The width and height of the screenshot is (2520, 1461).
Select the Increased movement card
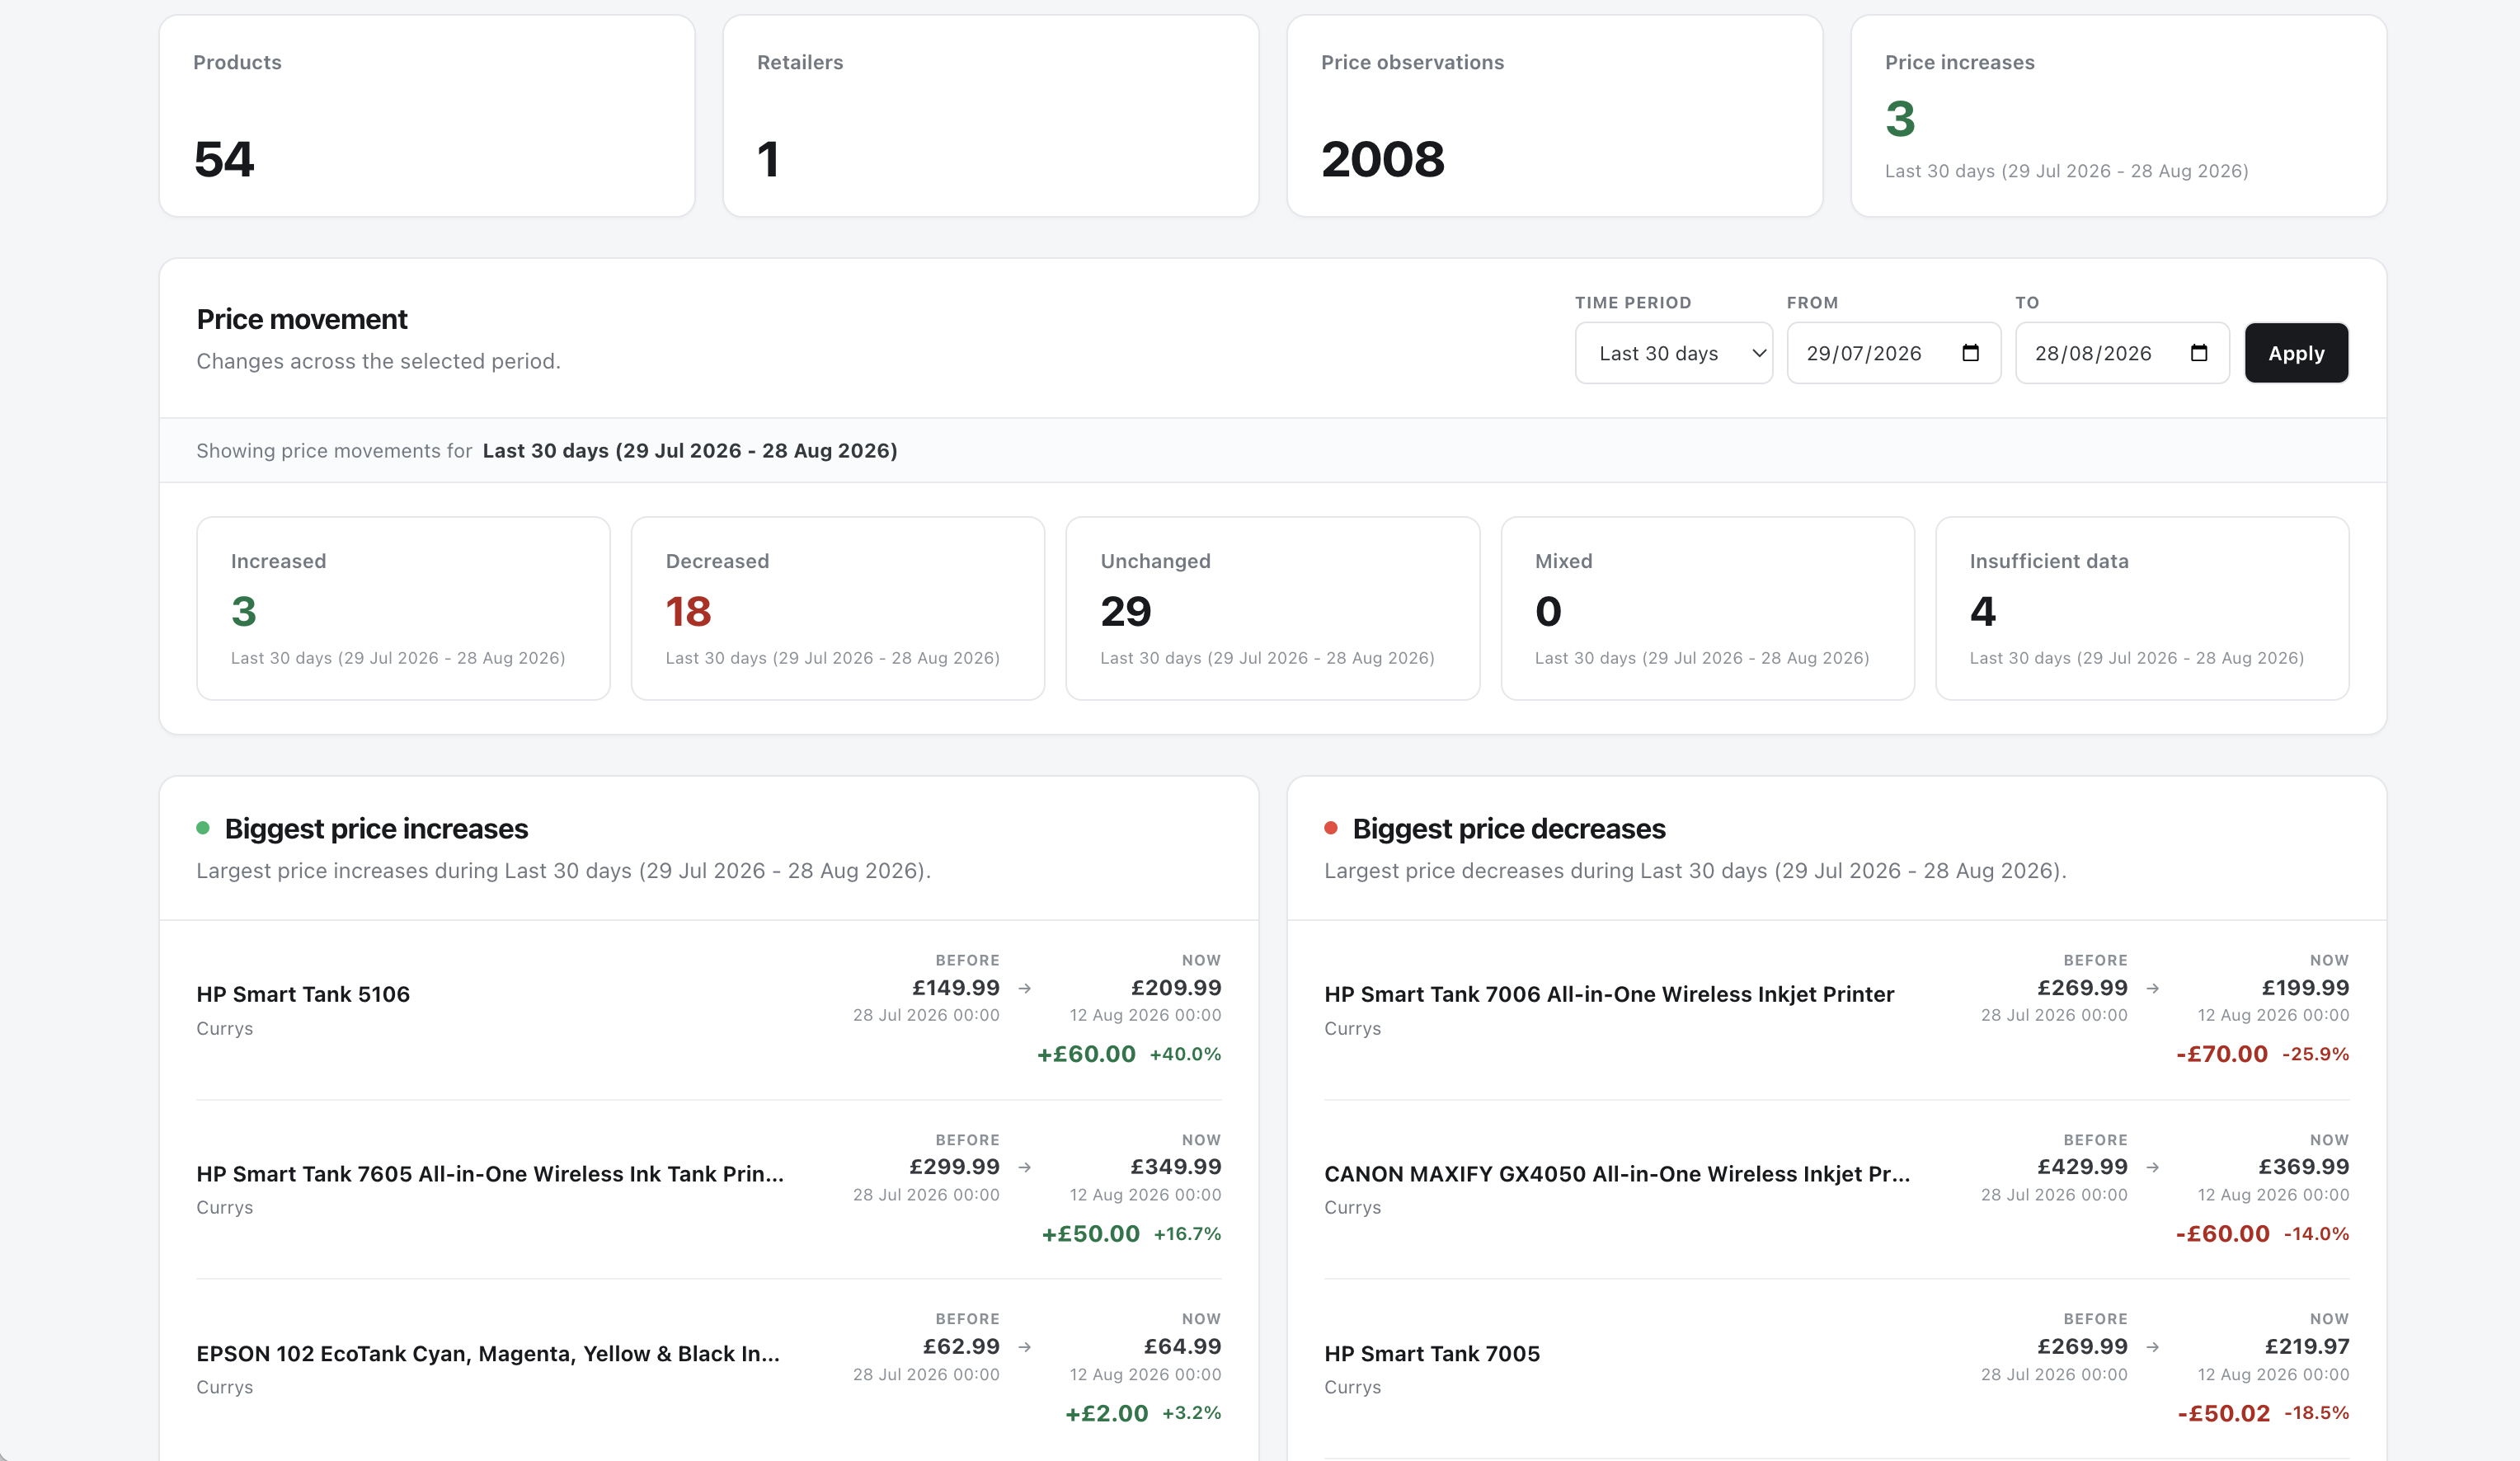[403, 608]
